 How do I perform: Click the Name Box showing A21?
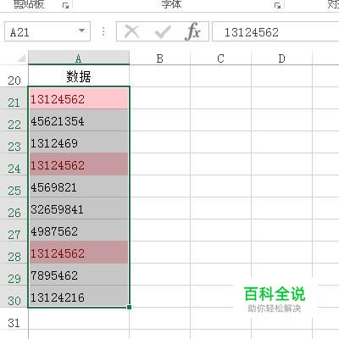[x=47, y=31]
